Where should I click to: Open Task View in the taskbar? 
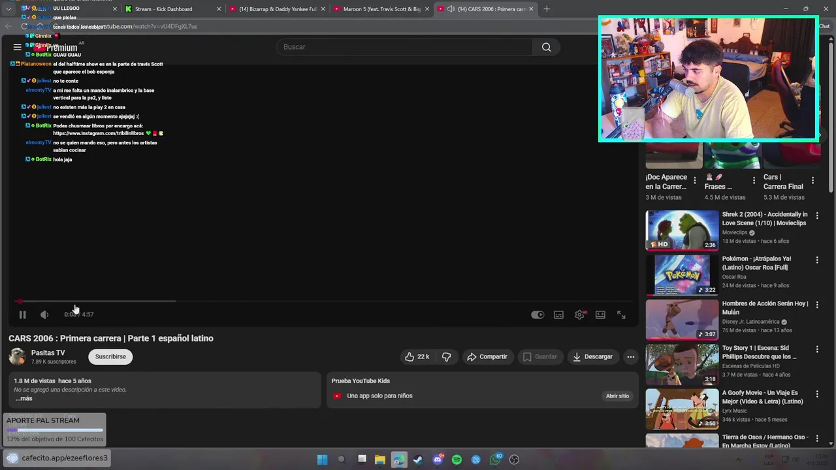362,460
